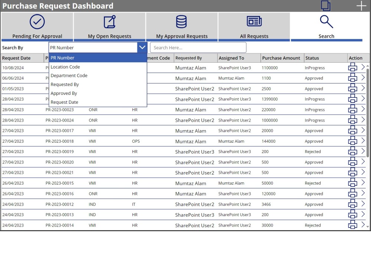Viewport: 371px width, 278px height.
Task: Open details chevron for PR-2023-00019
Action: (x=363, y=151)
